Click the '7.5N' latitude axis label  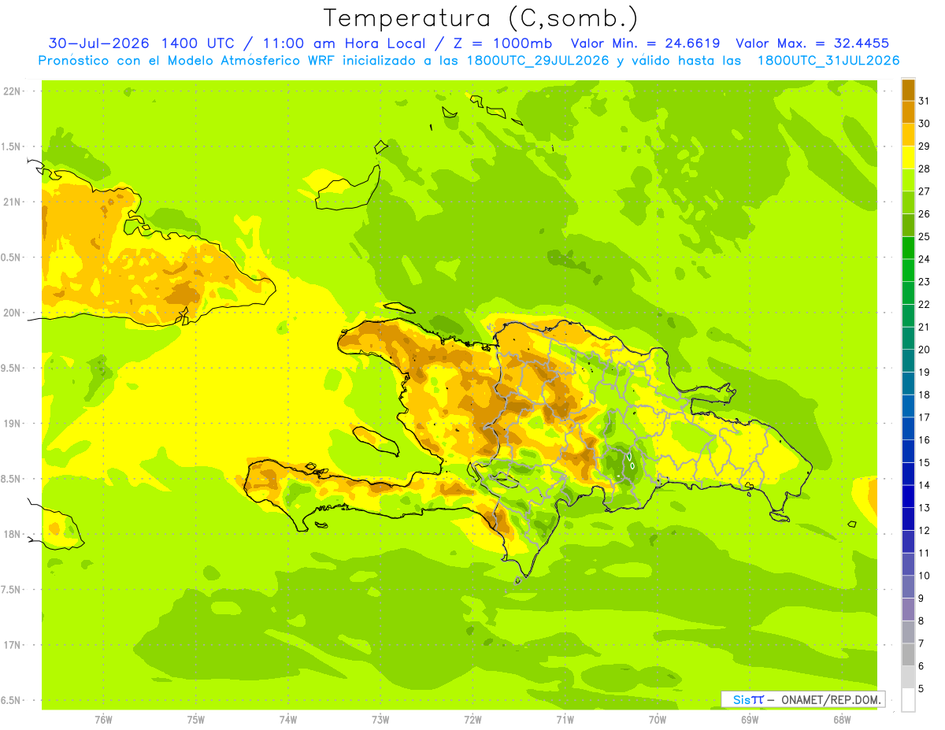(x=11, y=590)
